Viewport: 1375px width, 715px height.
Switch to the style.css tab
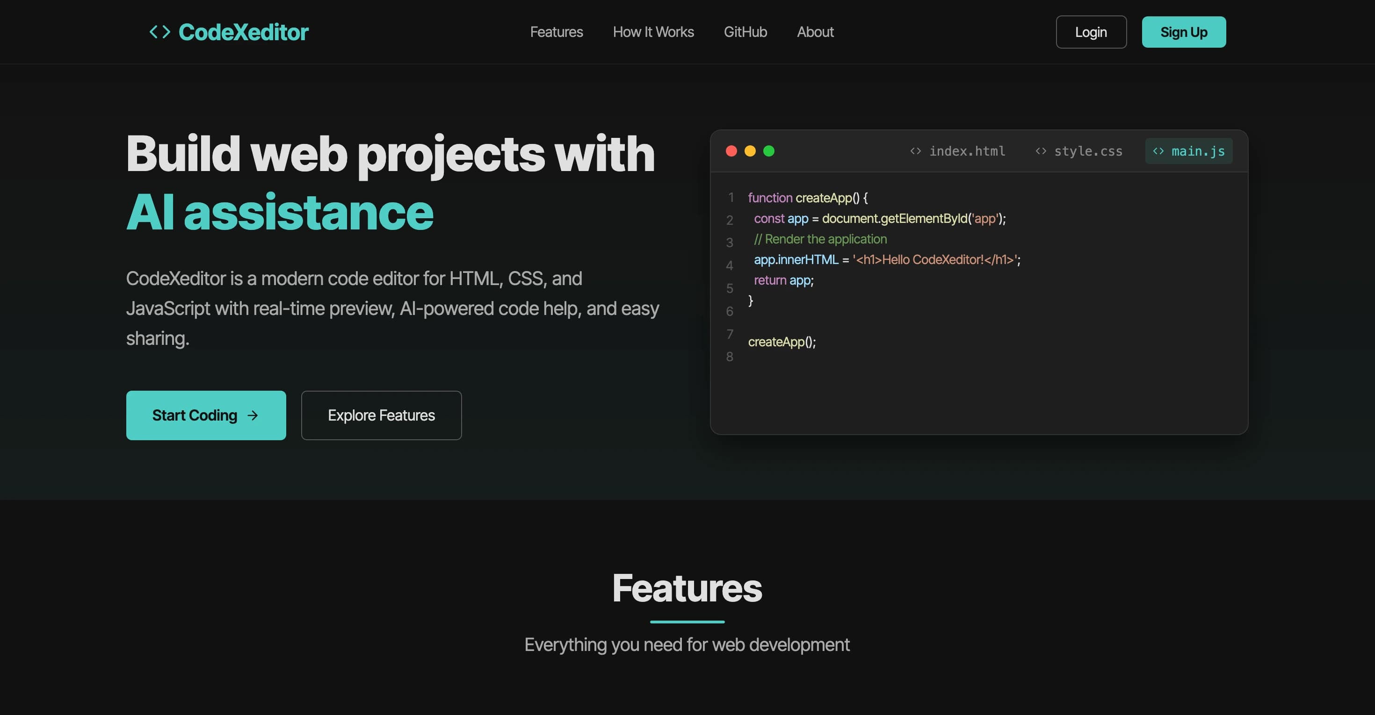coord(1079,151)
